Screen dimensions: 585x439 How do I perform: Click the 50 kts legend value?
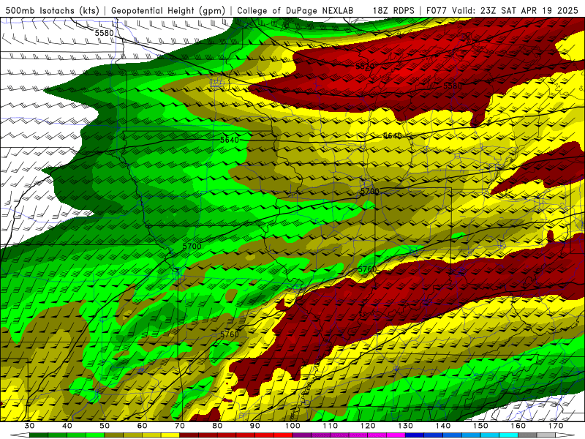tap(105, 426)
